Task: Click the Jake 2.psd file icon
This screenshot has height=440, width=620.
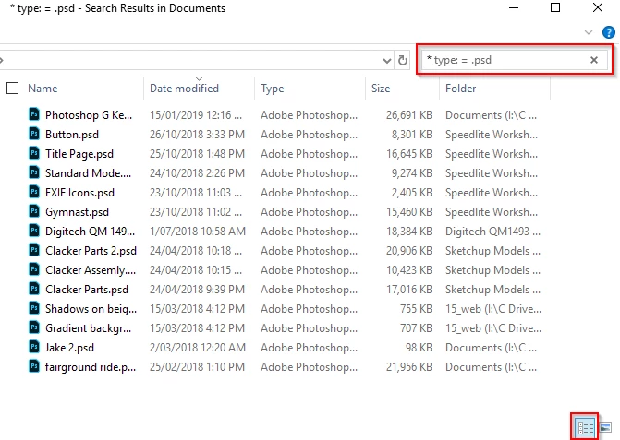Action: point(34,347)
